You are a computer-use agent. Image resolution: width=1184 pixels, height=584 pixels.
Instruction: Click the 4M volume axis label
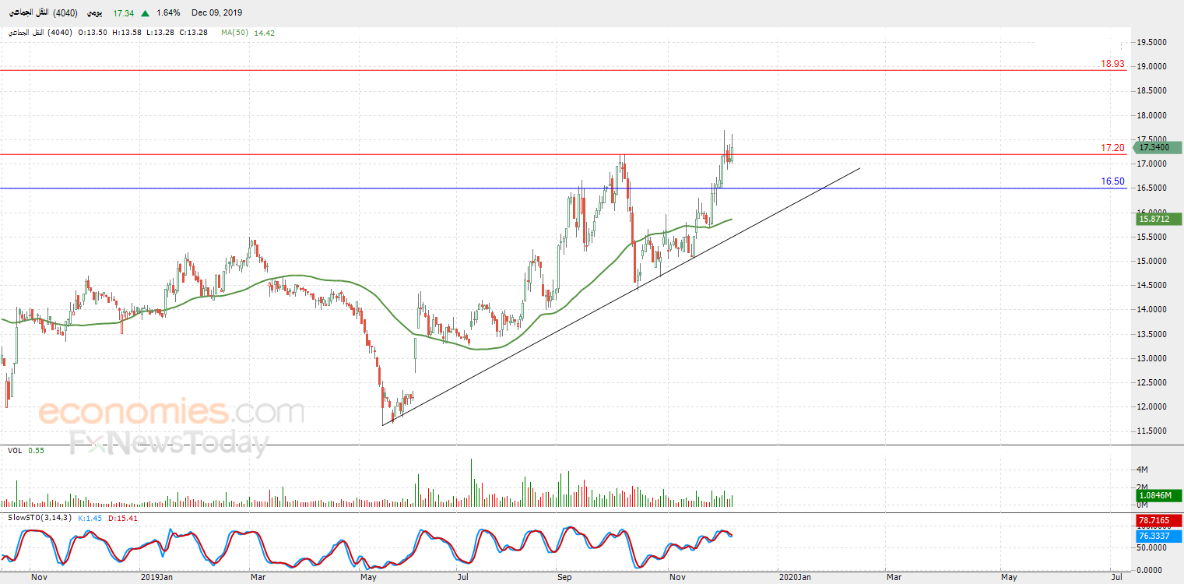(x=1143, y=470)
